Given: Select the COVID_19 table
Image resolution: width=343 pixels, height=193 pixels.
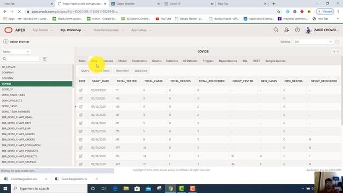Looking at the screenshot, I should click(36, 90).
